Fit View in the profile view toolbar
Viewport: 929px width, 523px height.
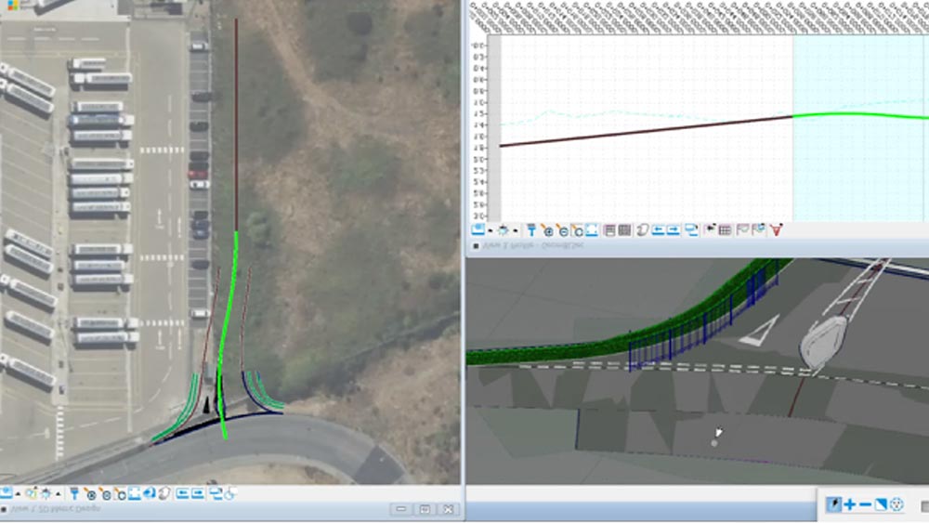click(x=591, y=230)
